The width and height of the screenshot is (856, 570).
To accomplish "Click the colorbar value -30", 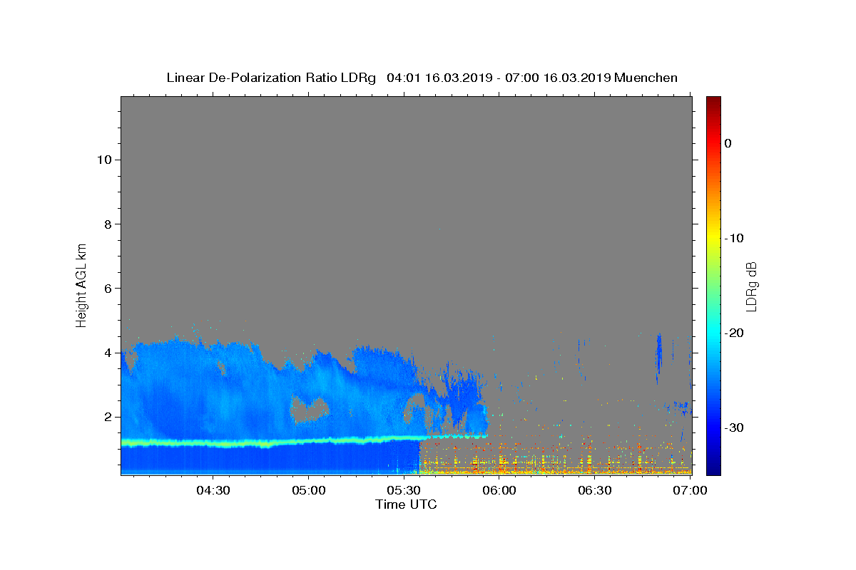I will click(x=734, y=427).
